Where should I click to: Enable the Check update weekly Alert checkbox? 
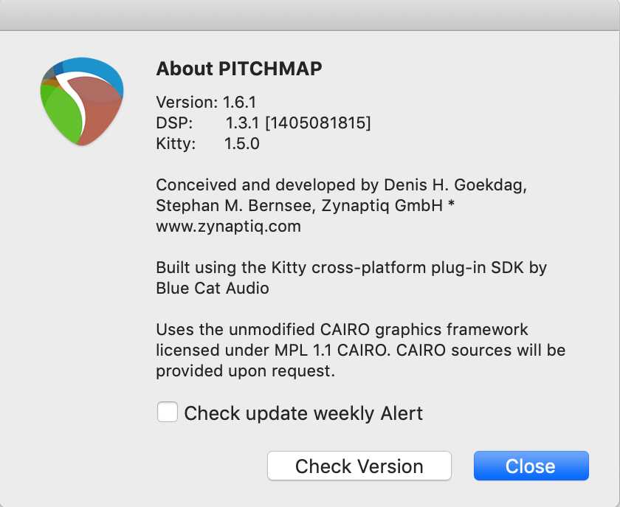coord(168,412)
